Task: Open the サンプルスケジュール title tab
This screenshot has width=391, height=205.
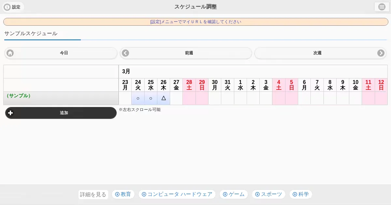Action: click(x=31, y=34)
